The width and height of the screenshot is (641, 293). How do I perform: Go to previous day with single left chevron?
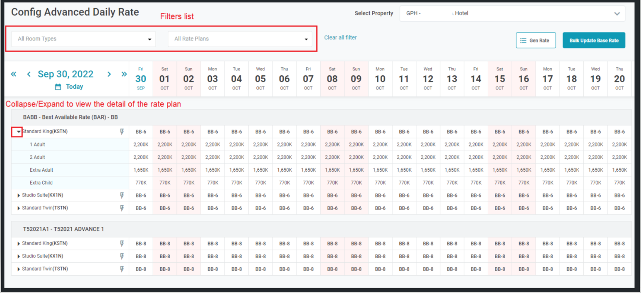tap(29, 74)
